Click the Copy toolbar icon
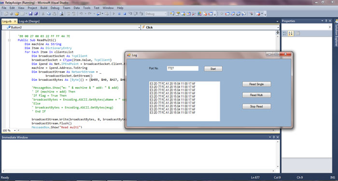 [48, 14]
